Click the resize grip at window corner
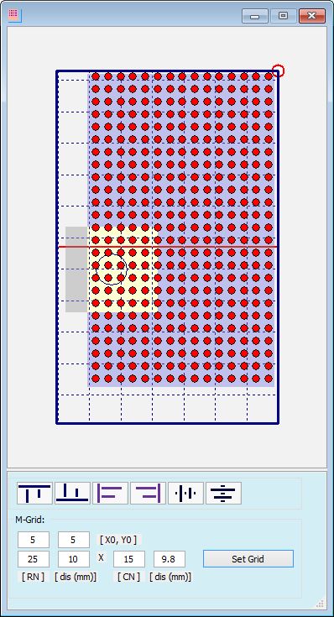 321,604
